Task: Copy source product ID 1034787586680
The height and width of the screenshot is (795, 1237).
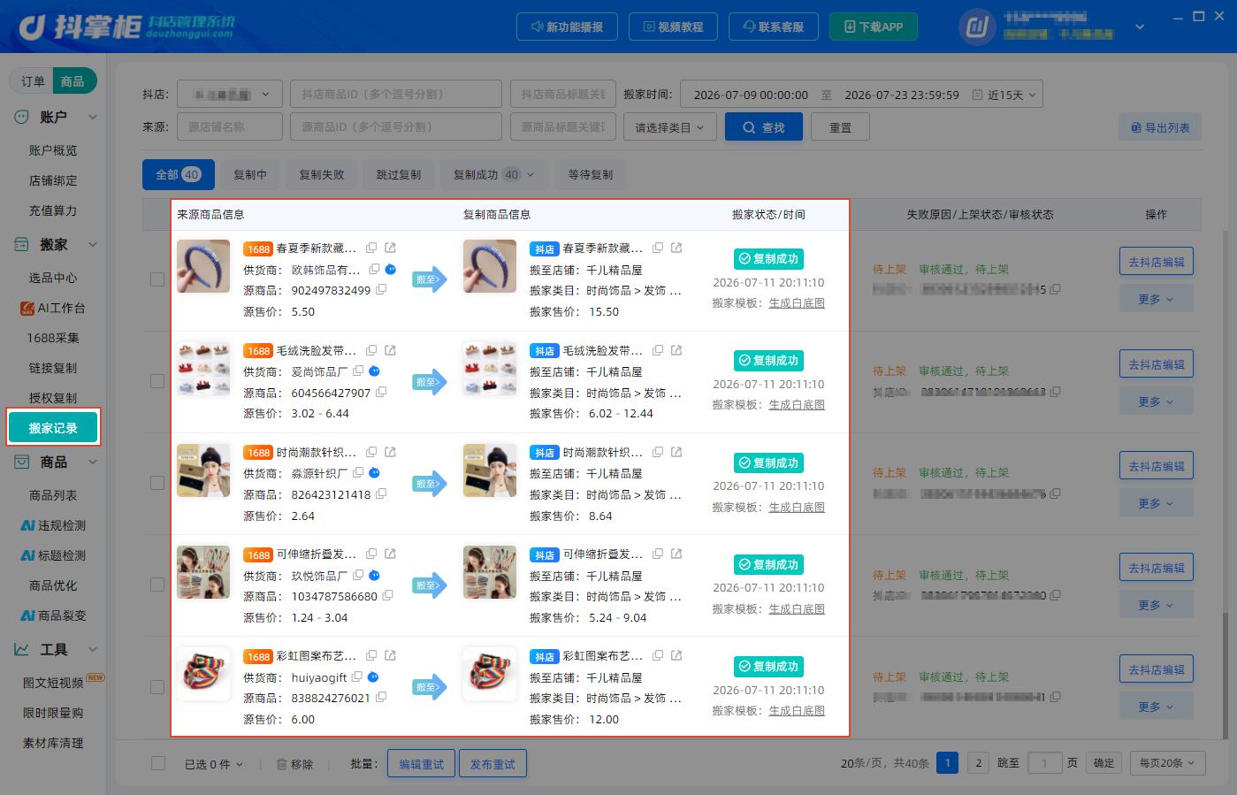Action: click(x=387, y=595)
